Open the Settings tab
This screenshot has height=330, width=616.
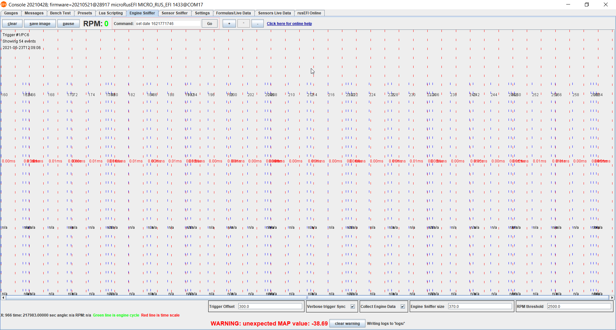point(202,13)
